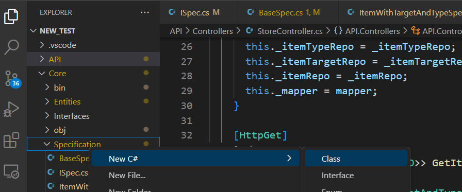Collapse the Specification folder

point(46,144)
